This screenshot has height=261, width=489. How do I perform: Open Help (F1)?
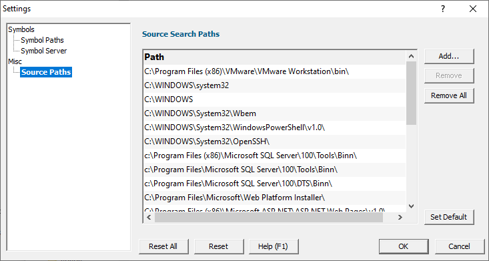tap(274, 246)
